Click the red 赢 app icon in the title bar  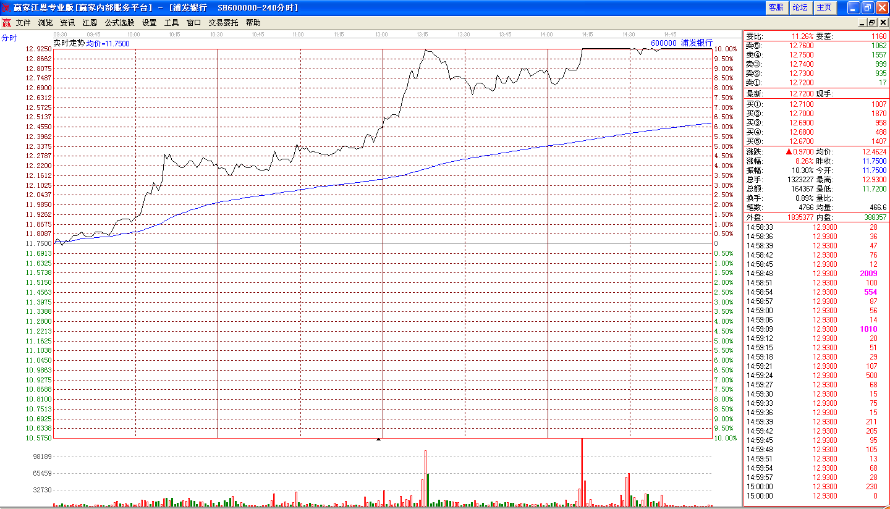click(7, 7)
